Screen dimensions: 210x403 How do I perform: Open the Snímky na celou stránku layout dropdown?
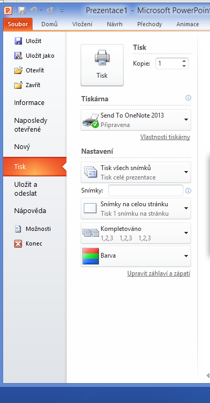pyautogui.click(x=136, y=208)
